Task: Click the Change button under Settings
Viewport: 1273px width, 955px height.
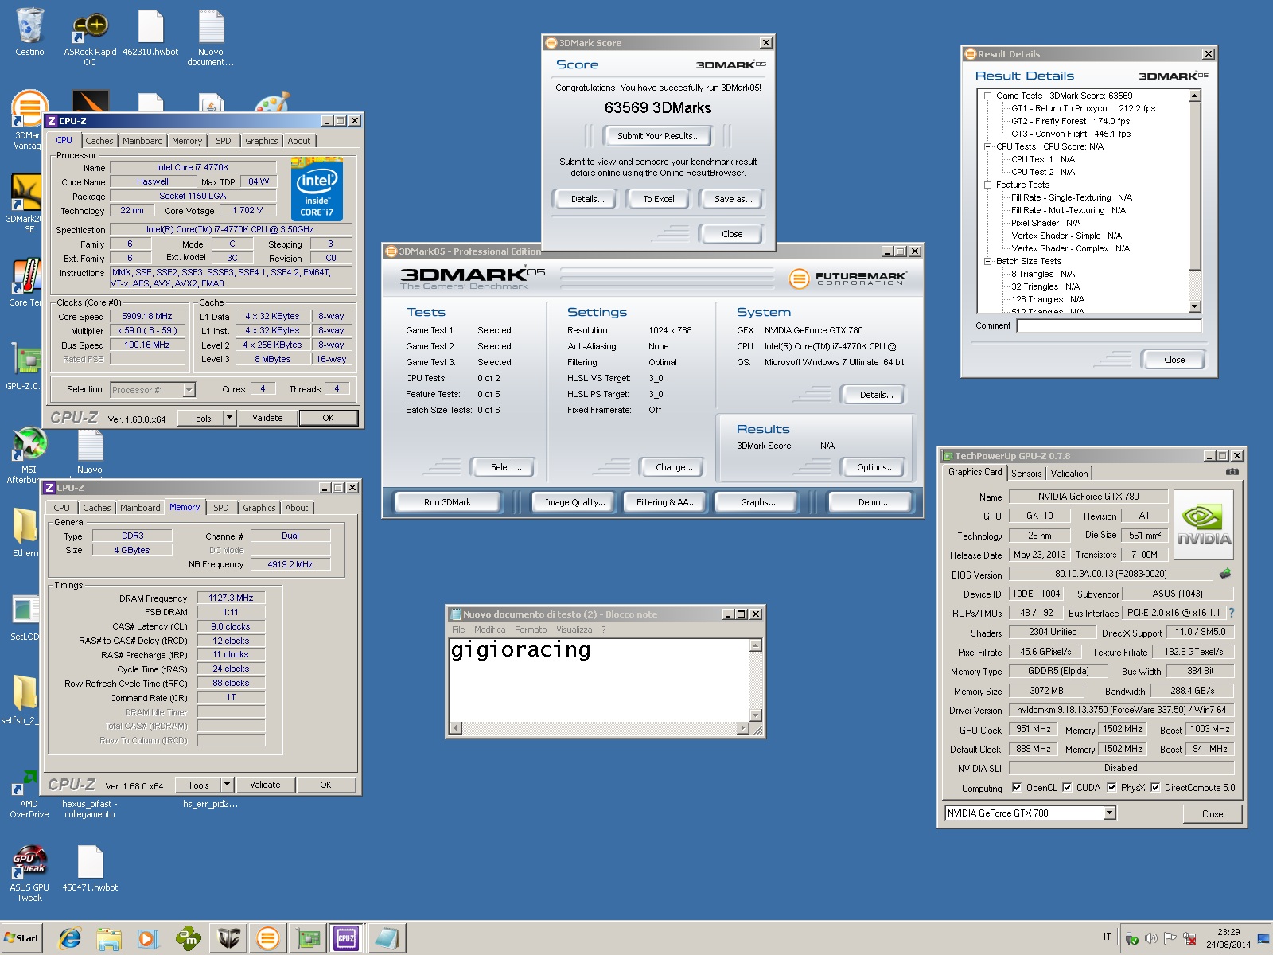Action: [x=674, y=467]
